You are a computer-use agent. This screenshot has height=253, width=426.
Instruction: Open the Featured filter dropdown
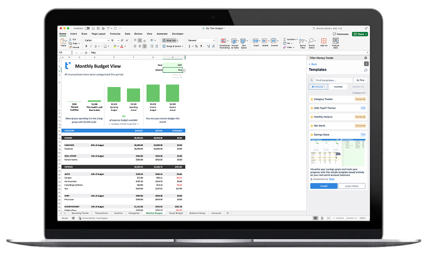click(318, 87)
